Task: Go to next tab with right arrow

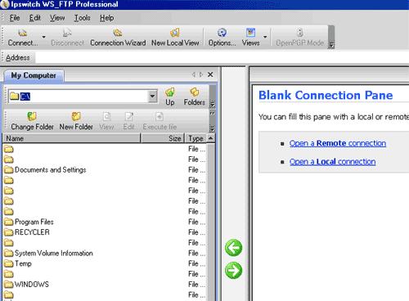Action: point(201,74)
